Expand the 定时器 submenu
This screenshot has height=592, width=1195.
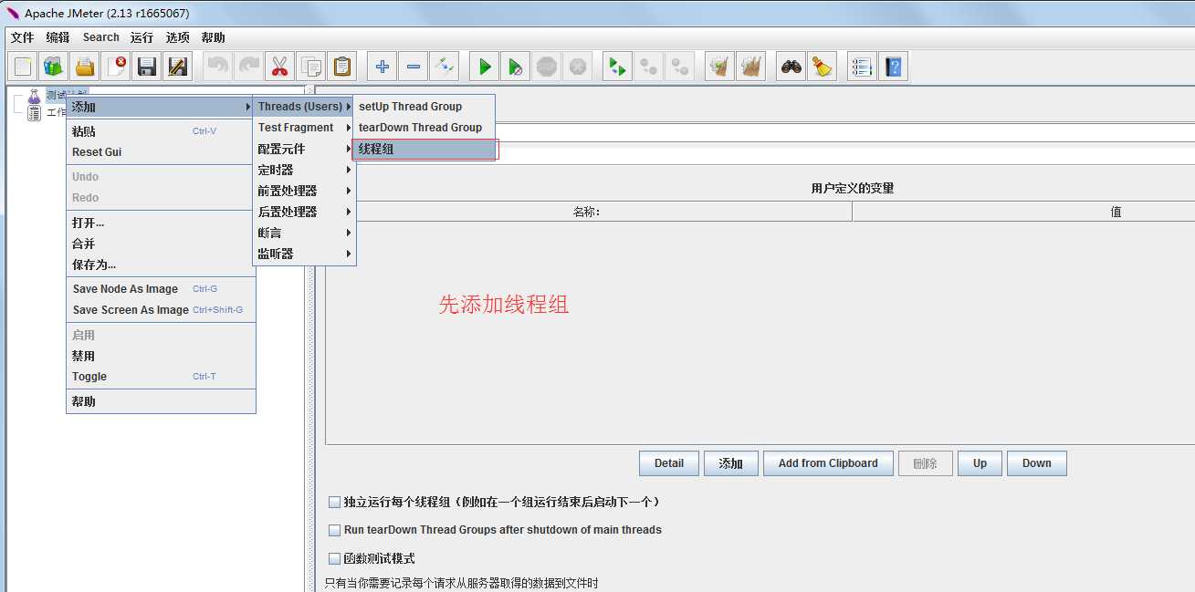pos(304,170)
